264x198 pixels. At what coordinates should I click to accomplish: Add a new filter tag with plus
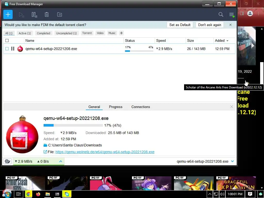point(121,33)
